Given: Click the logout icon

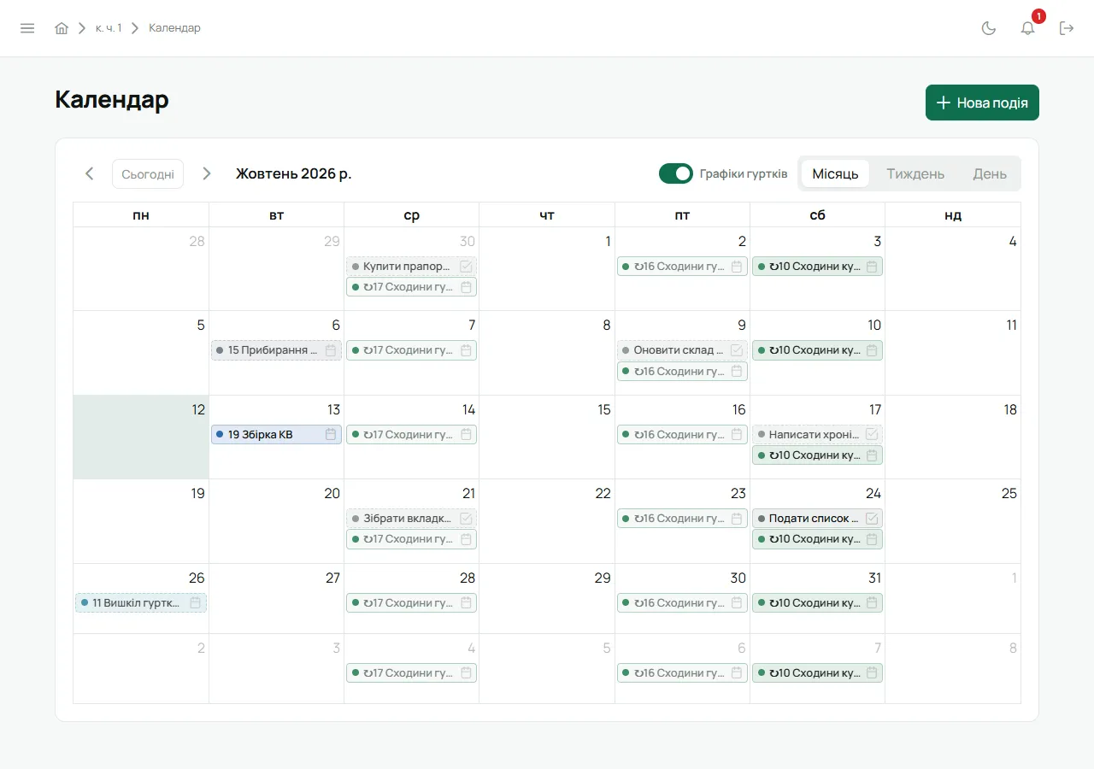Looking at the screenshot, I should [1067, 28].
